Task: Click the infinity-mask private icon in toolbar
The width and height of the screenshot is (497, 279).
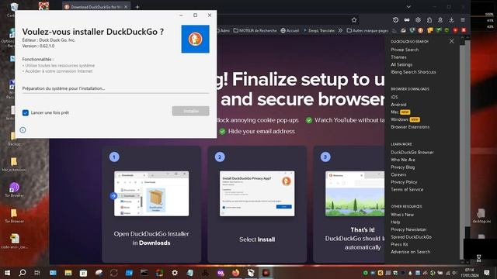Action: [x=407, y=20]
